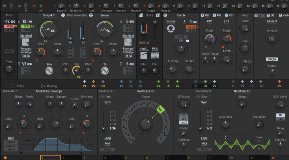Select the question mark random LFO shape

click(x=161, y=139)
